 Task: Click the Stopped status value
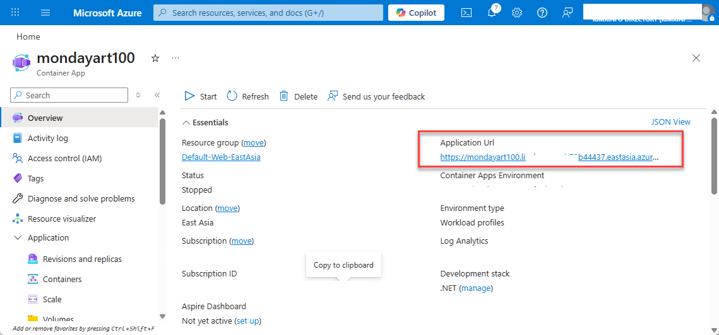[197, 190]
